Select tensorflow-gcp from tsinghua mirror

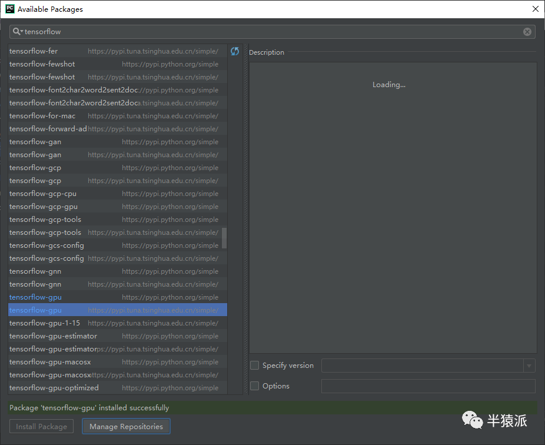(118, 181)
